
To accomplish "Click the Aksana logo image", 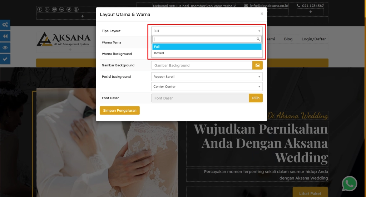I will pyautogui.click(x=64, y=39).
